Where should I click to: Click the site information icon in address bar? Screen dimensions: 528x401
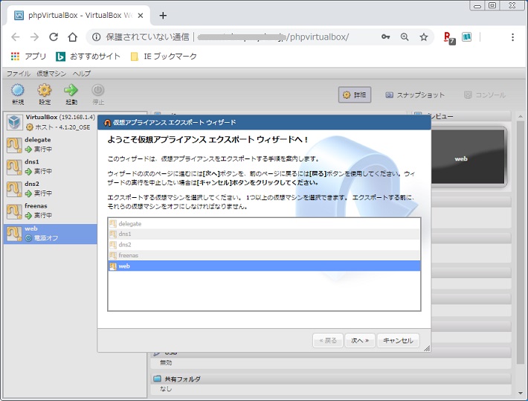coord(97,36)
